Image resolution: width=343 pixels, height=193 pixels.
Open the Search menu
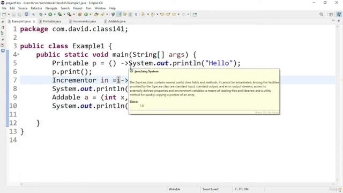(x=65, y=8)
